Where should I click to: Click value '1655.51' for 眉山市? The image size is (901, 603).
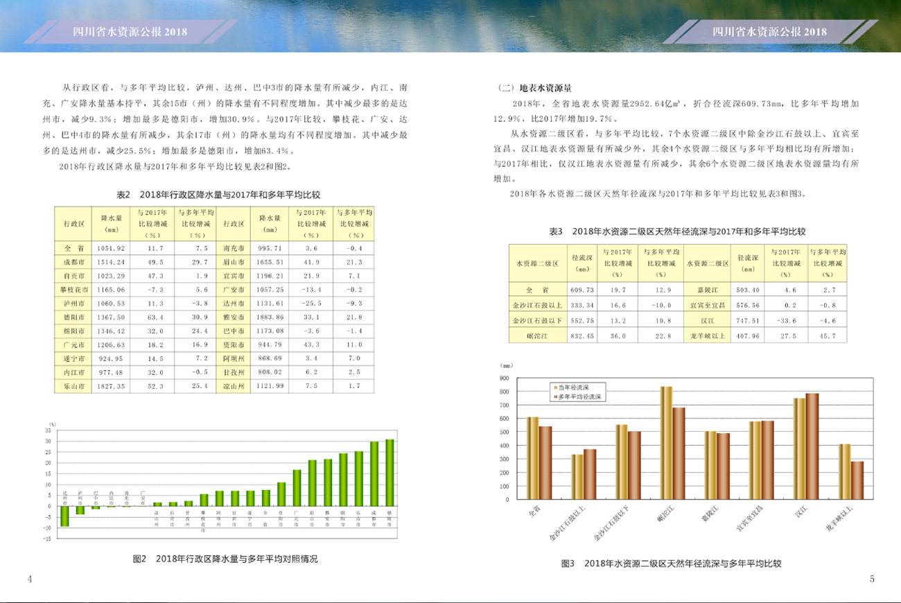(x=270, y=262)
